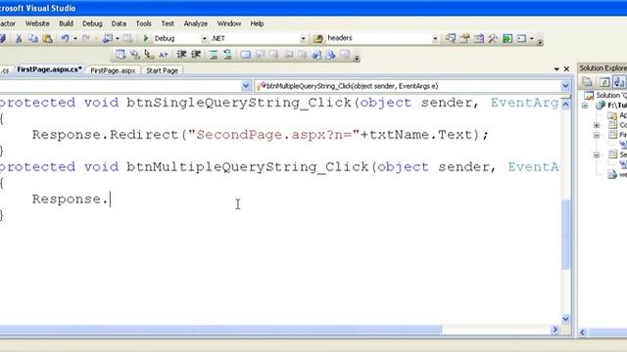
Task: Open the Test menu
Action: coord(168,23)
